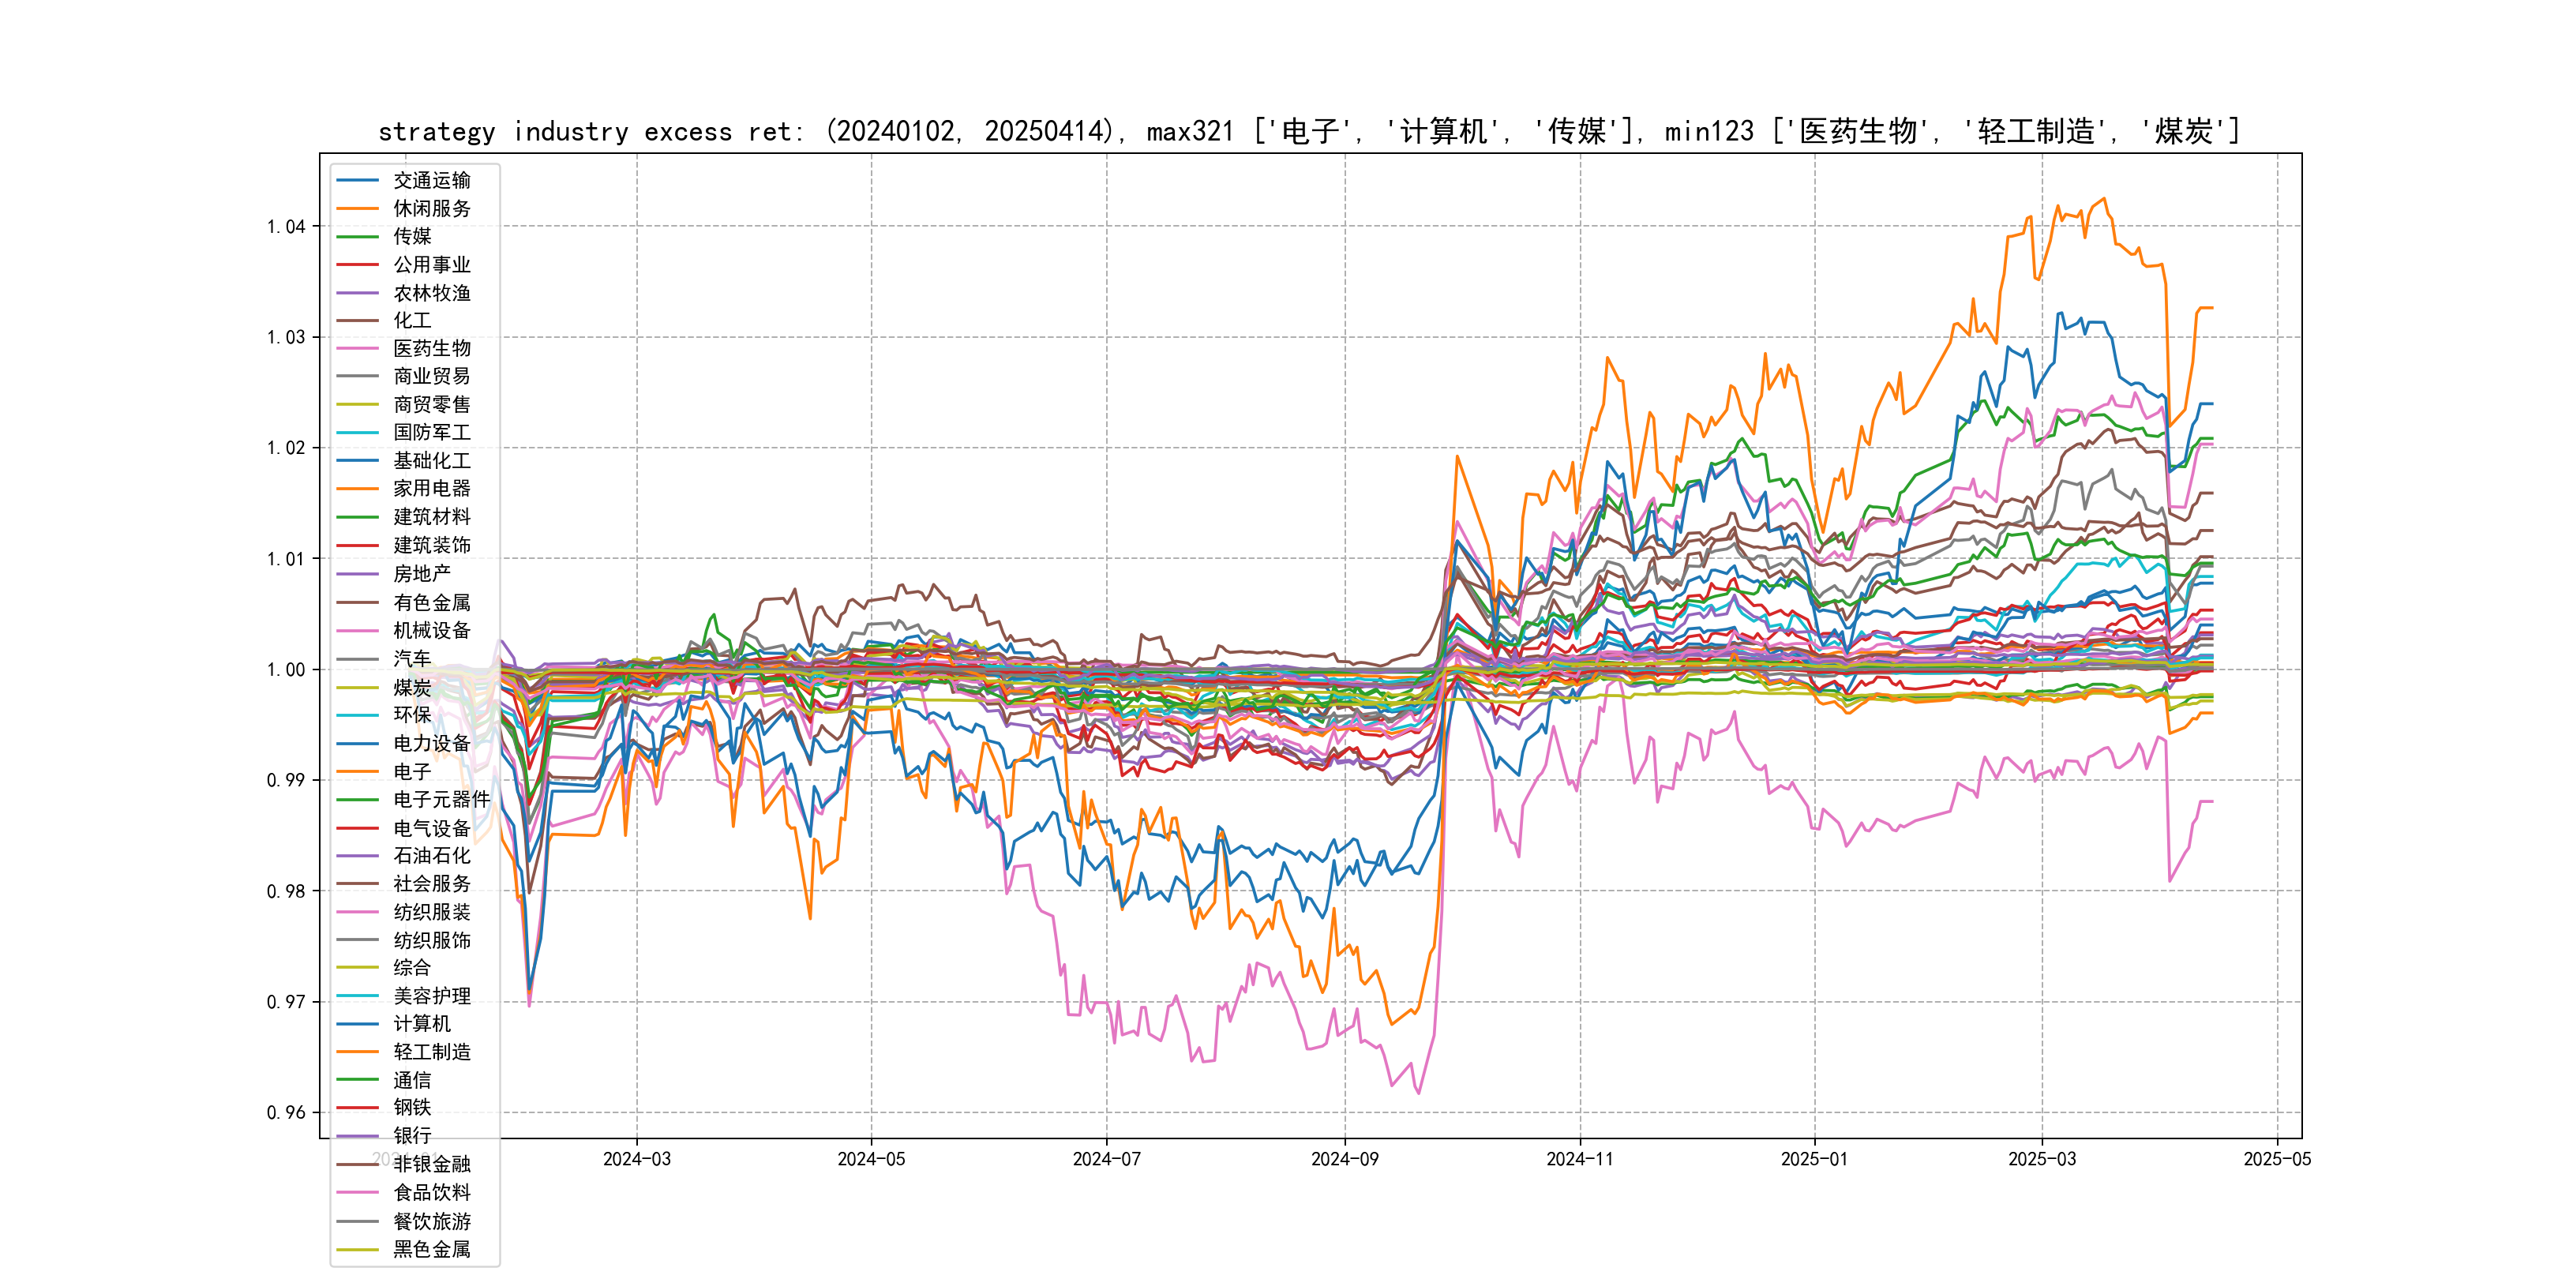Click the 2025-01 x-axis tick label
The image size is (2558, 1279).
[1814, 1160]
